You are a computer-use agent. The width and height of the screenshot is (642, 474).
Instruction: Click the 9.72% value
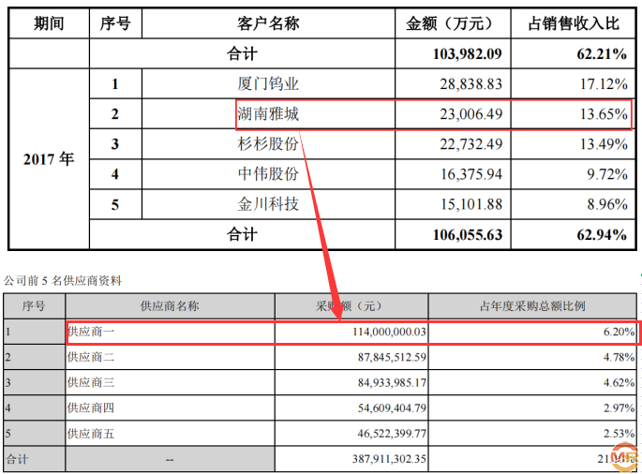[x=607, y=174]
